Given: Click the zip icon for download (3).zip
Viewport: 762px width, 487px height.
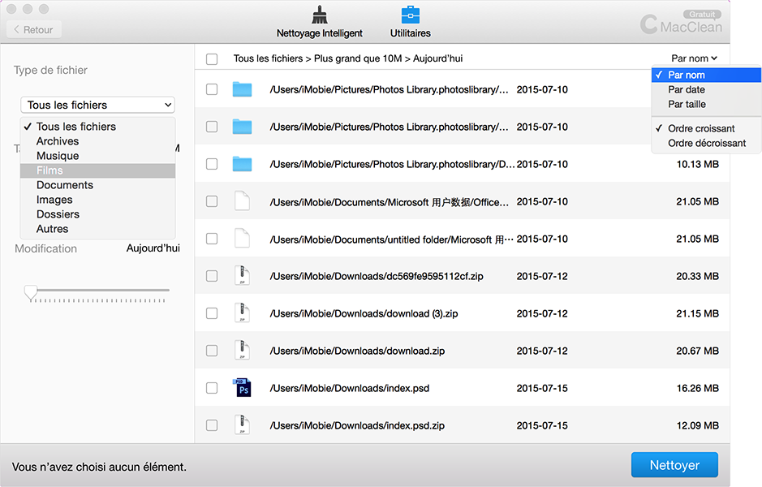Looking at the screenshot, I should pos(242,313).
